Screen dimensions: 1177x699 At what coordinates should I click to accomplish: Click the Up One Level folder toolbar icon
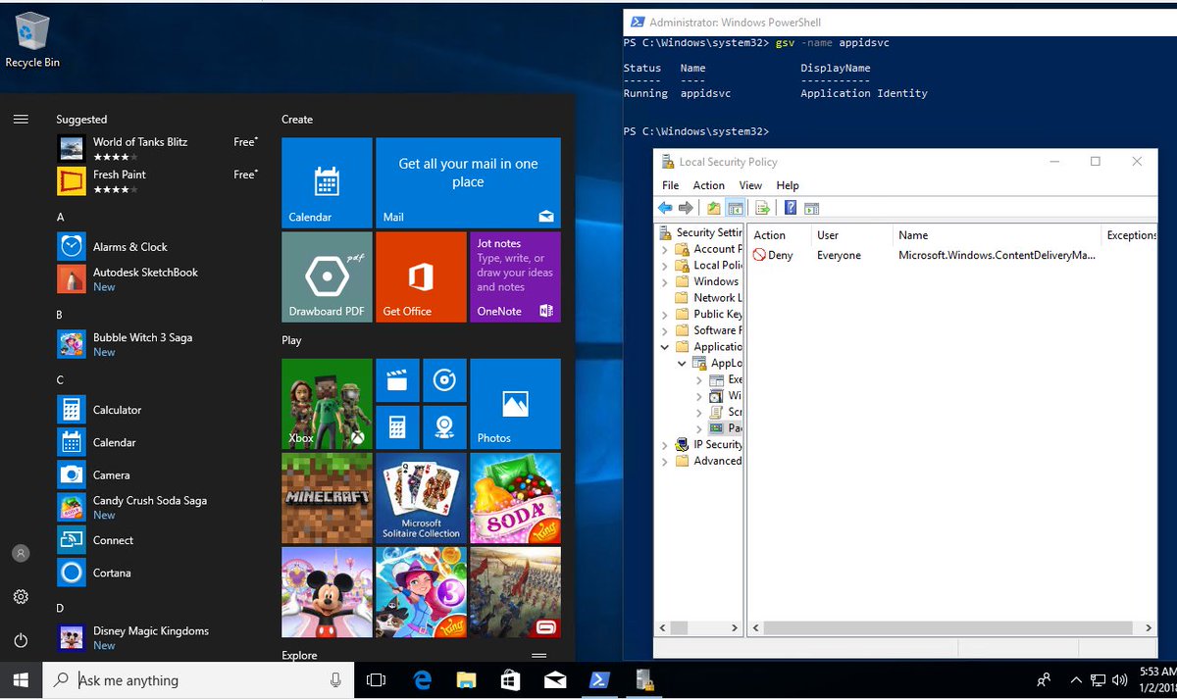(714, 208)
